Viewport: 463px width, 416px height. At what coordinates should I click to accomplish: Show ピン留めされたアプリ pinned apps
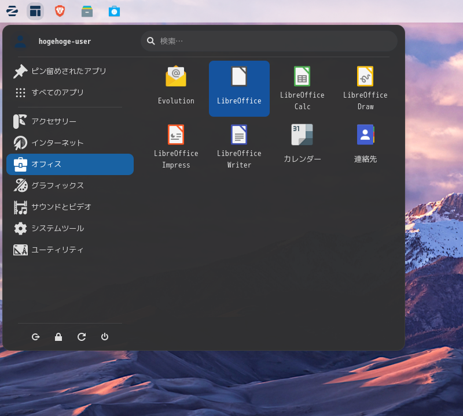[70, 71]
